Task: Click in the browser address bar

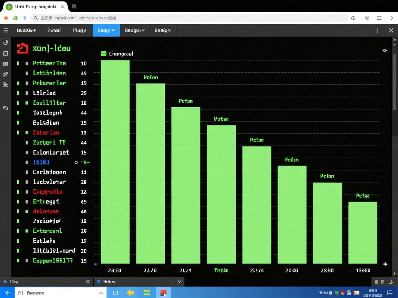Action: tap(190, 18)
